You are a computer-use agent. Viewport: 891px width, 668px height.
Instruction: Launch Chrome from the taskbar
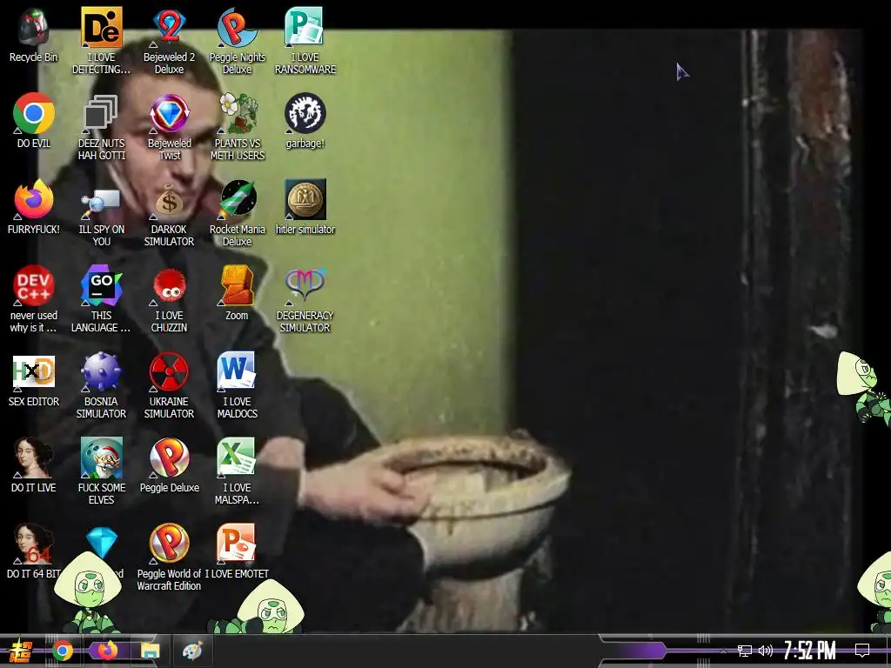point(63,651)
